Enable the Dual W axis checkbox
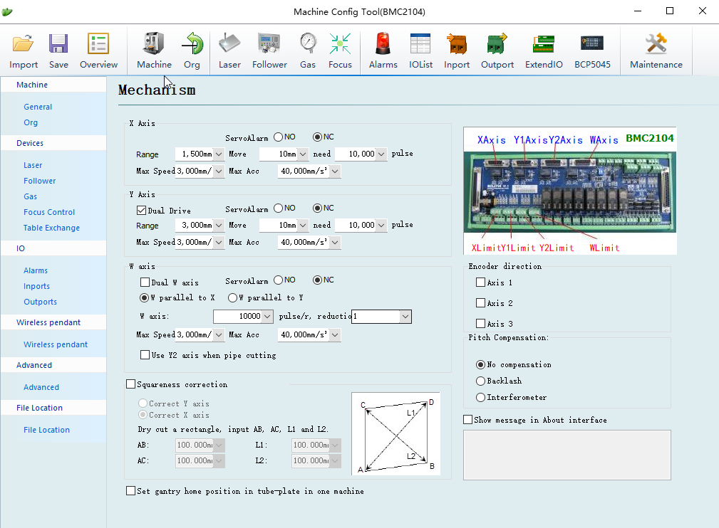This screenshot has width=719, height=528. coord(145,282)
